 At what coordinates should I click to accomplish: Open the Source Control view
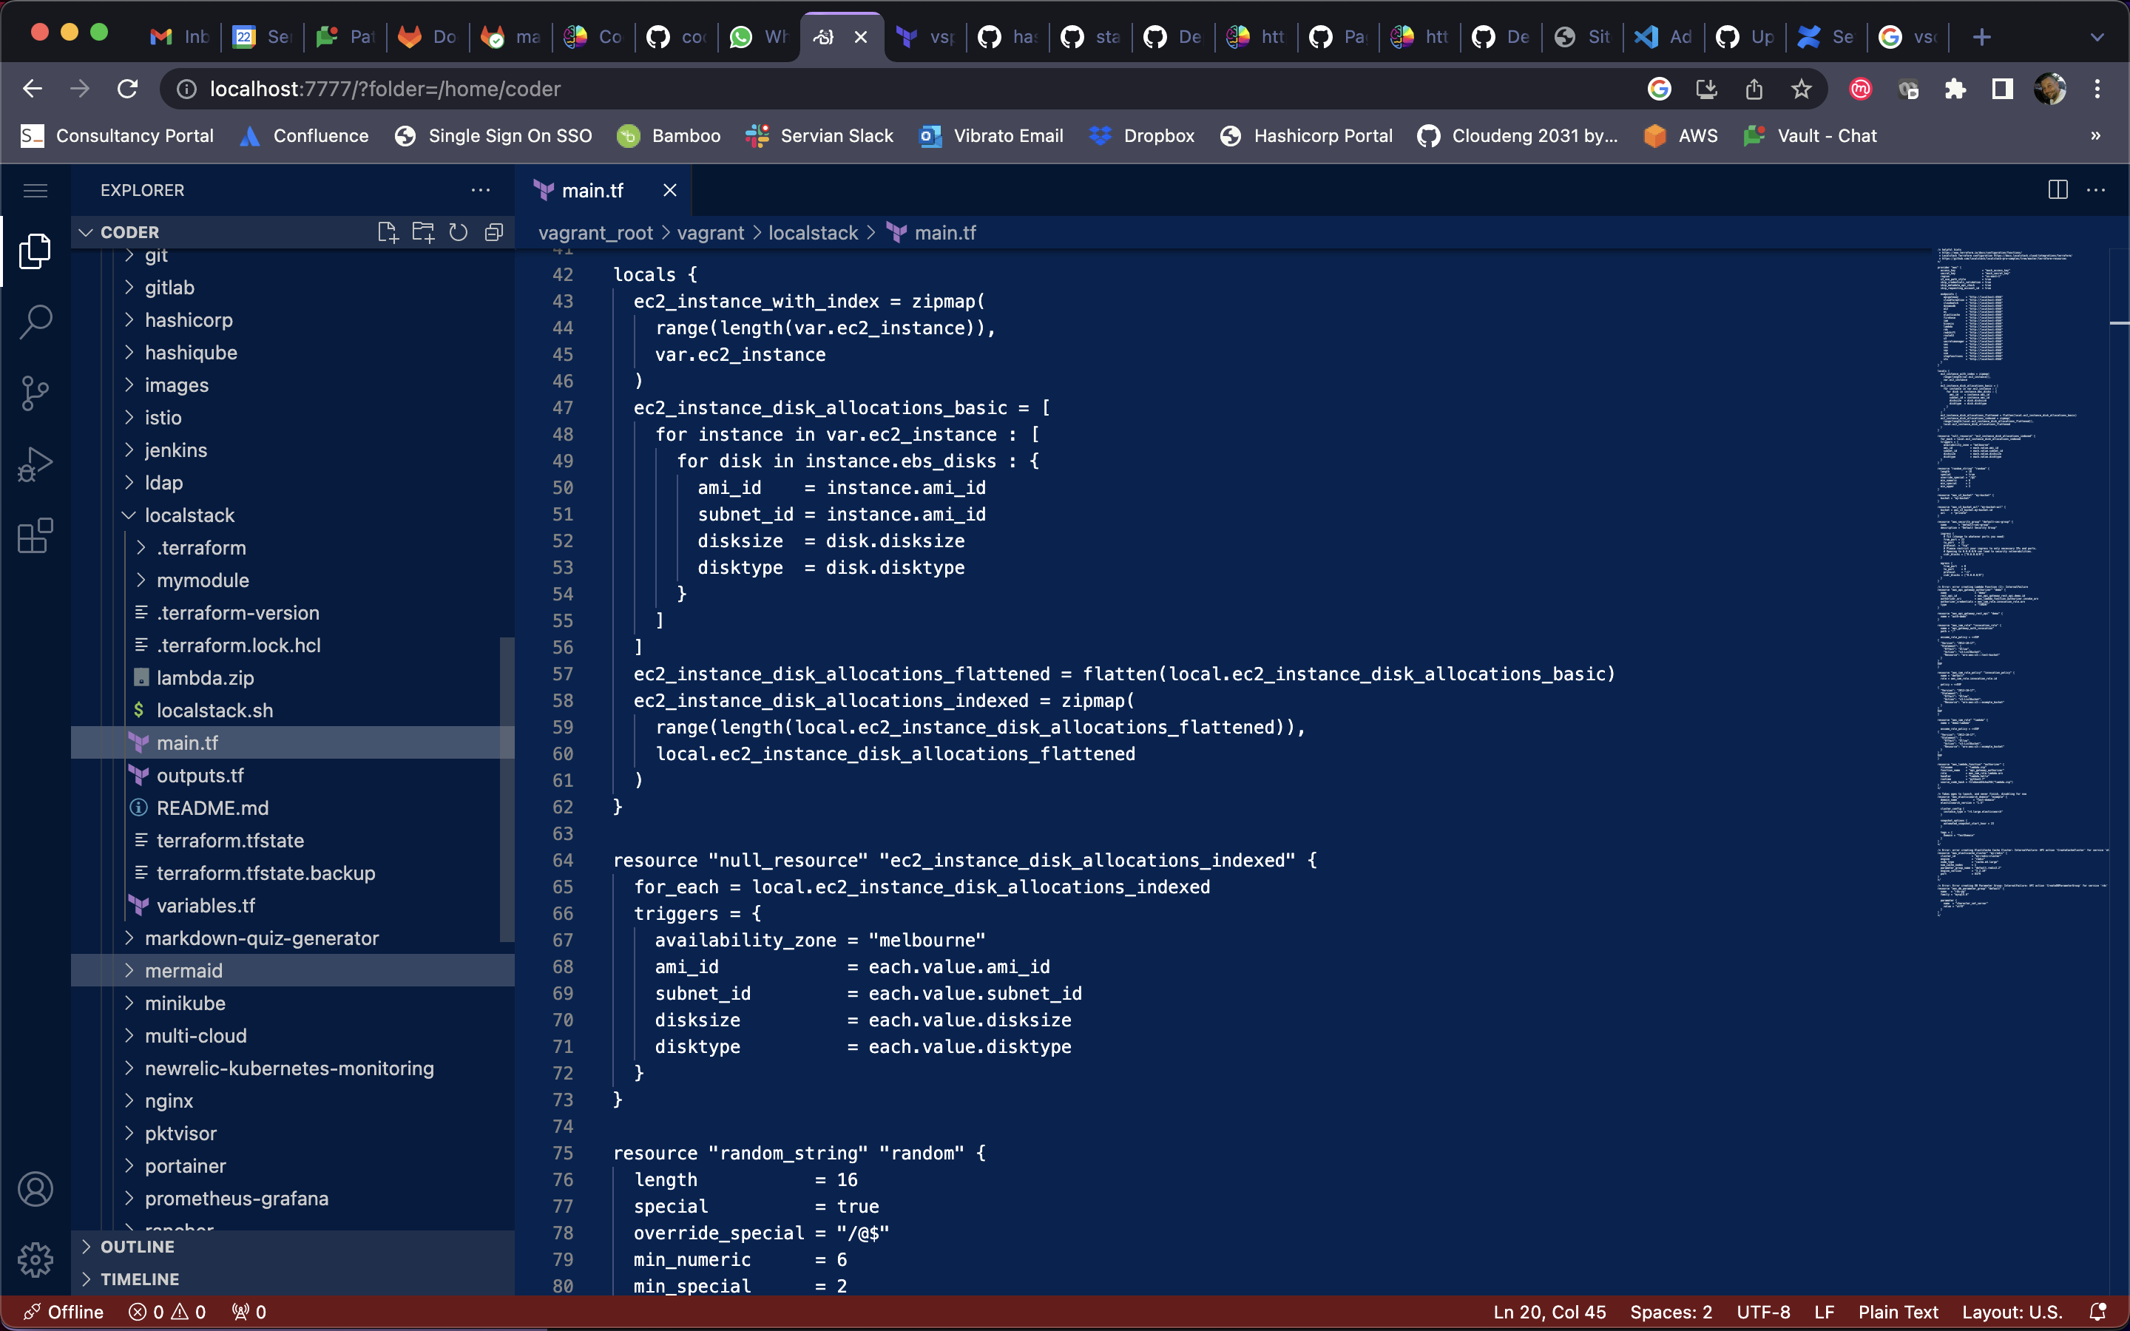(35, 393)
